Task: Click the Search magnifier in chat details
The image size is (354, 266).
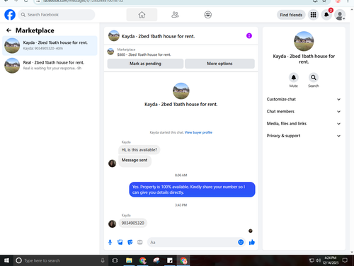Action: pos(314,77)
